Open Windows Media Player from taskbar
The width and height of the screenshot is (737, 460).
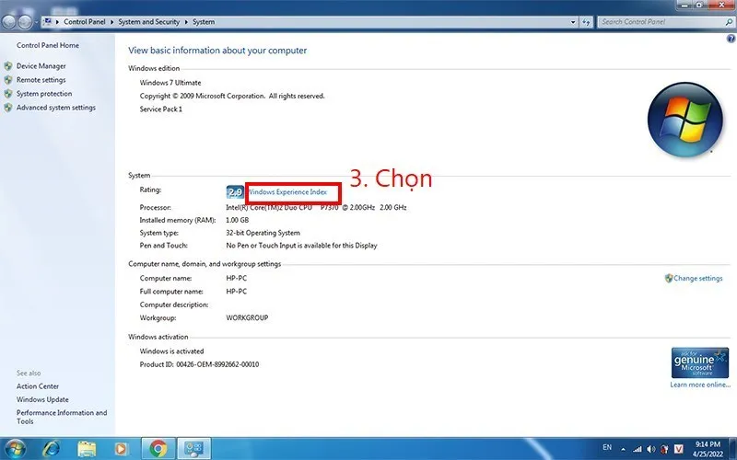pyautogui.click(x=121, y=448)
